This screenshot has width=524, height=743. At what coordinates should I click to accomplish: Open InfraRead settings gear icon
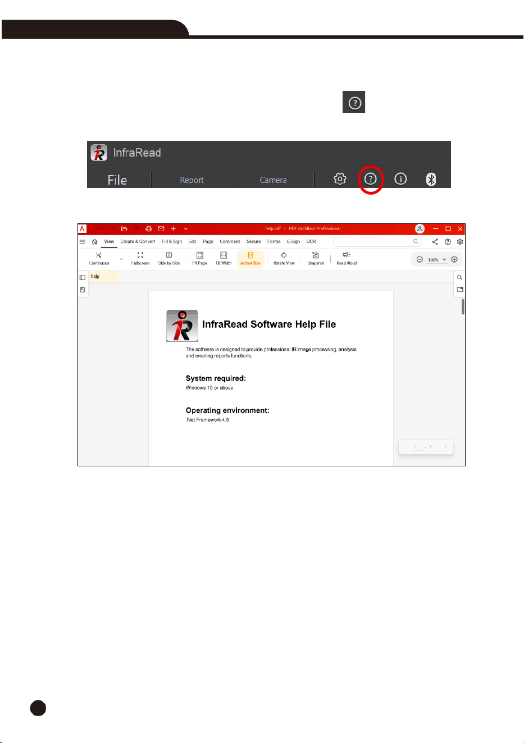340,178
